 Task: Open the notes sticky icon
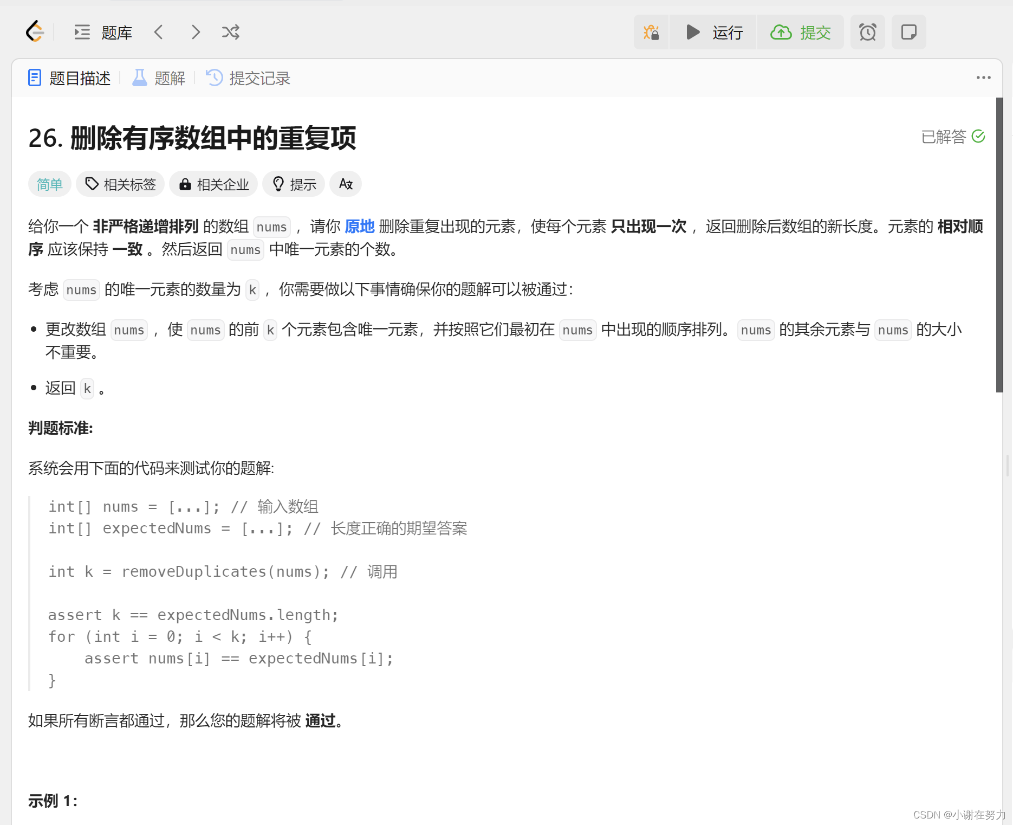point(909,33)
